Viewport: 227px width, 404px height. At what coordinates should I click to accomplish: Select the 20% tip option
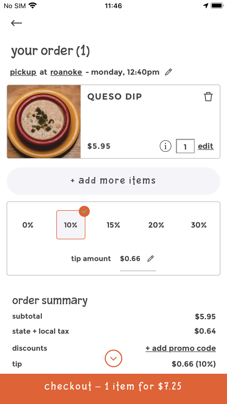pos(156,225)
